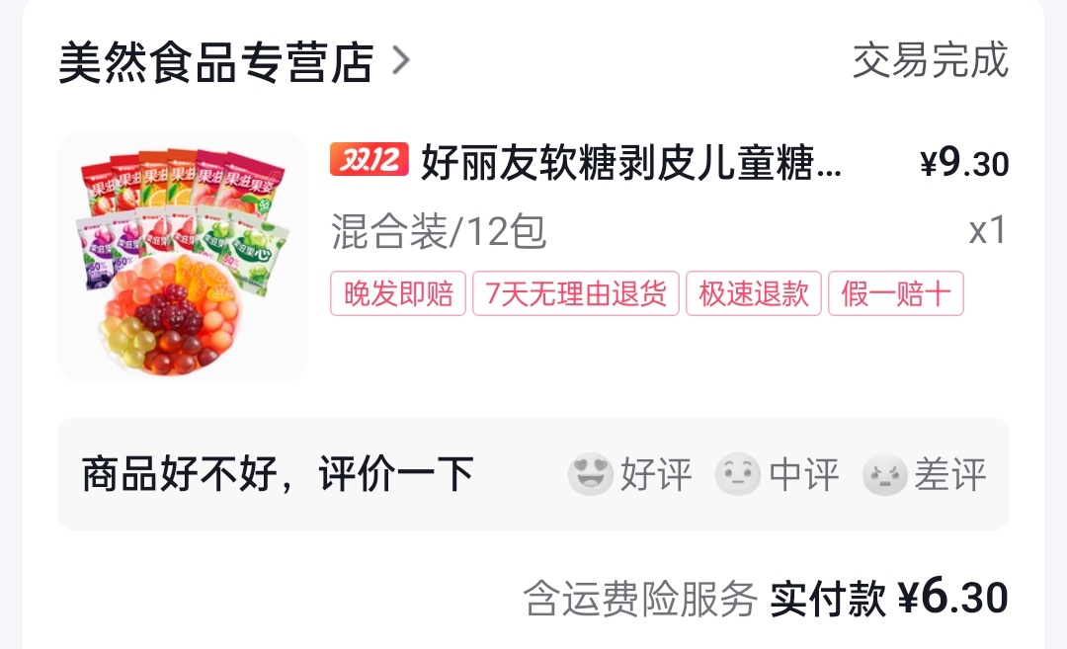Tap the 晚发即赔 service tag
Viewport: 1067px width, 649px height.
click(398, 294)
